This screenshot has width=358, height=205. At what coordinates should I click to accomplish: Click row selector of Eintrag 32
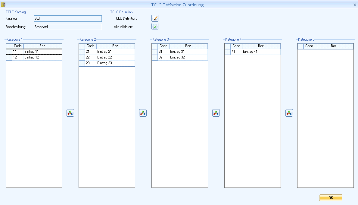point(154,57)
